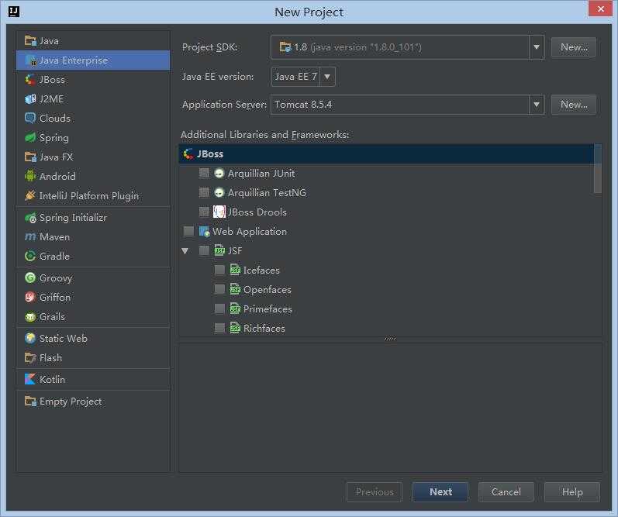The width and height of the screenshot is (618, 517).
Task: Open the Application Server dropdown arrow
Action: pos(537,105)
